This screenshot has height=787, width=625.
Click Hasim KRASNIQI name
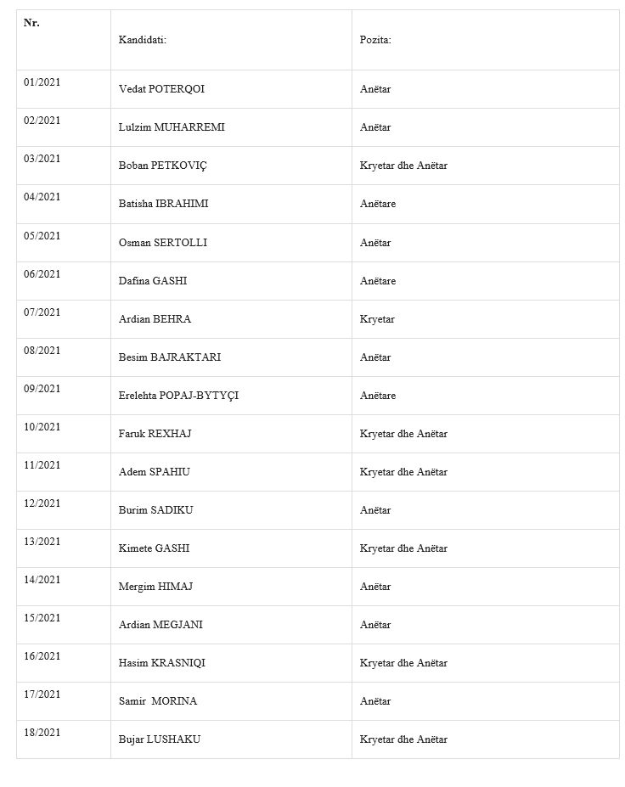(x=161, y=663)
